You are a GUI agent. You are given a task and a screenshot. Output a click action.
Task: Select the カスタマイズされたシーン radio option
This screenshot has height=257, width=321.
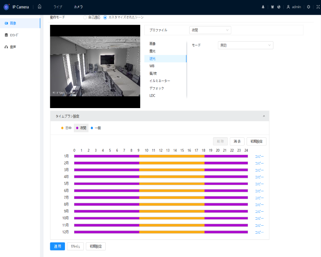pos(105,17)
